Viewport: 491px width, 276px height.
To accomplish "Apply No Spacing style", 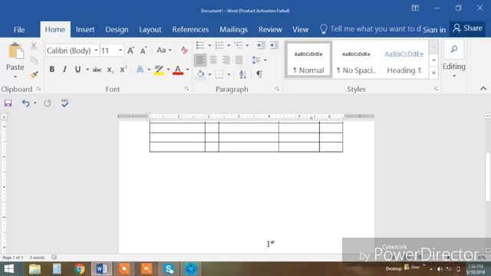I will (356, 60).
